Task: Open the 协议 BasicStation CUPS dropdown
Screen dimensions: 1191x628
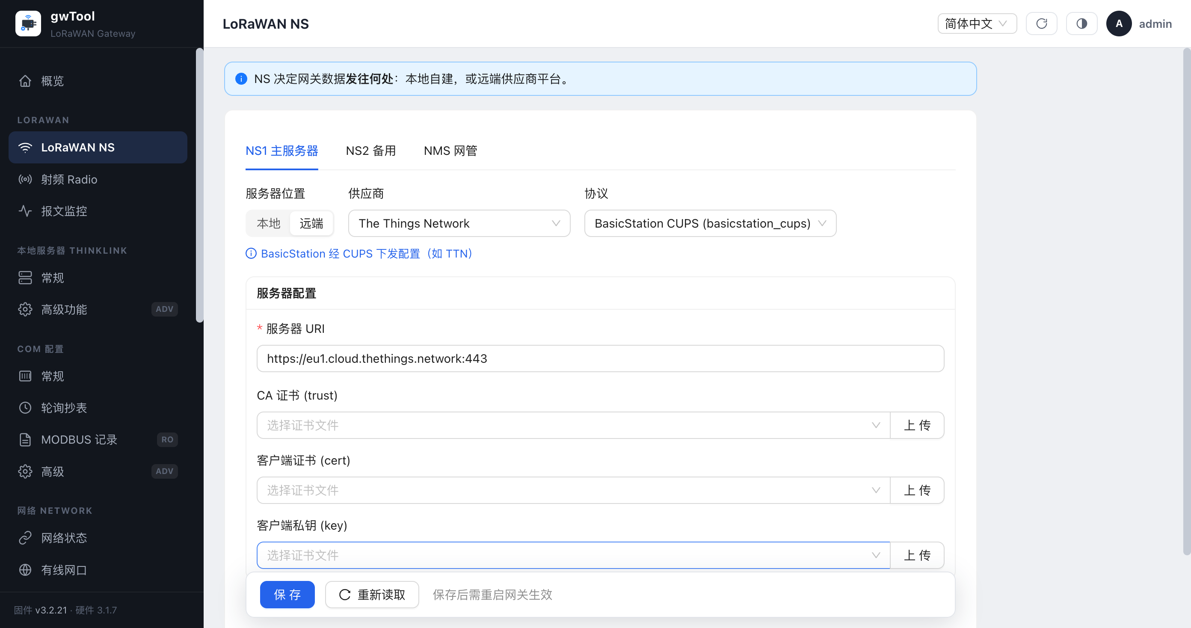Action: tap(710, 223)
